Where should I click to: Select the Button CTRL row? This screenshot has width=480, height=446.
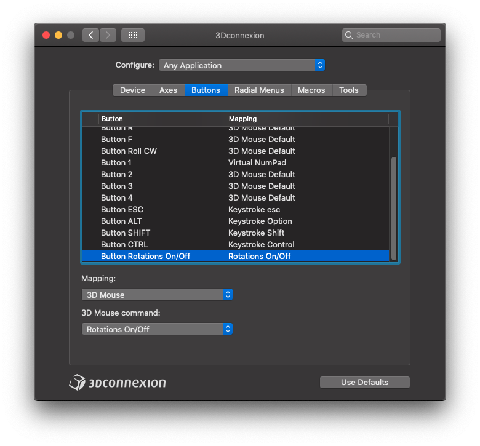coord(236,245)
